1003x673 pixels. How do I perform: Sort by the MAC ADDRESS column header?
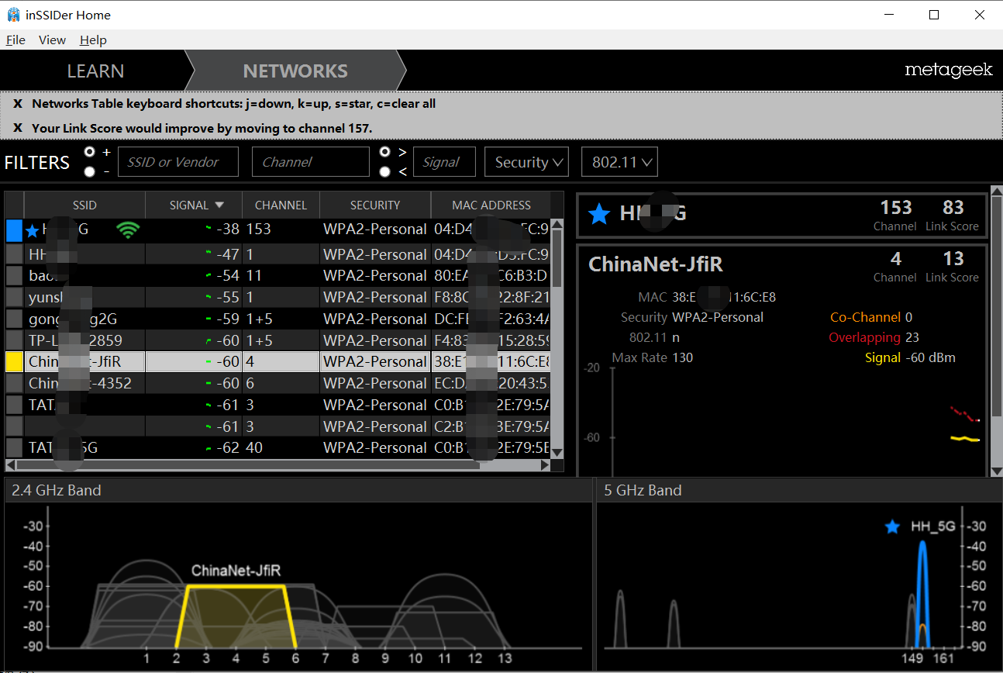click(491, 205)
